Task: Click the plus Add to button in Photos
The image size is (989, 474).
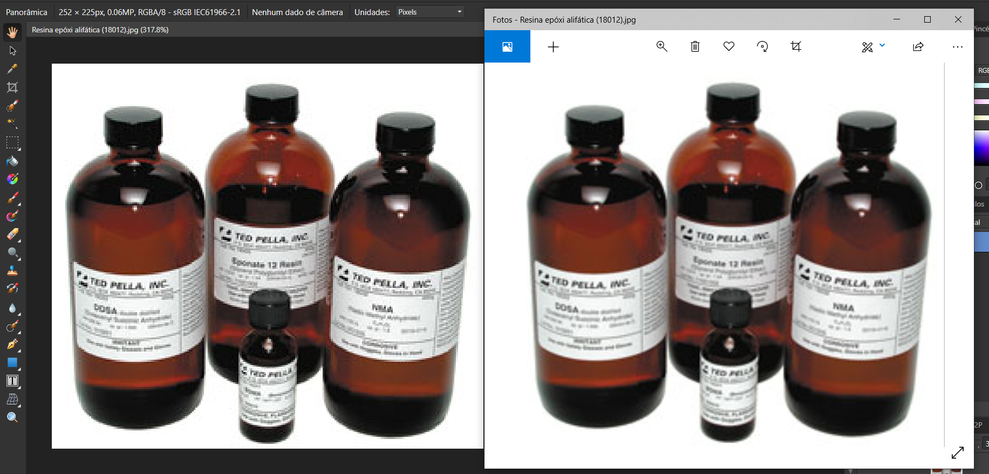Action: 553,47
